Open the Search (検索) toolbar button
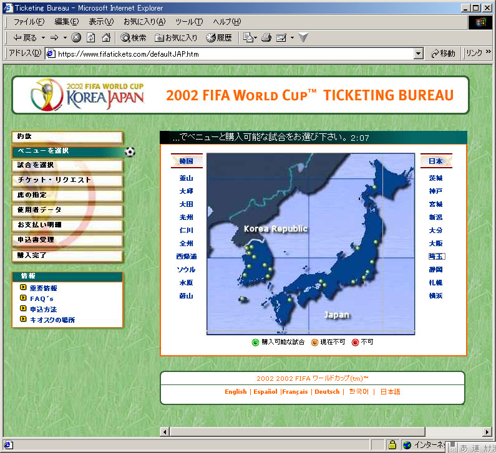This screenshot has height=453, width=496. tap(133, 38)
